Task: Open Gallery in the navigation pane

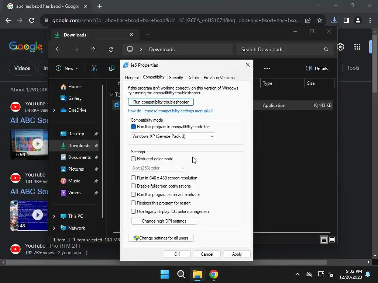Action: tap(75, 98)
